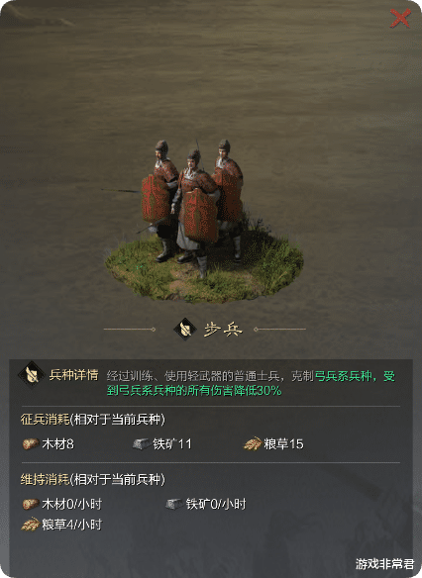The height and width of the screenshot is (578, 422).
Task: Click the 游戏非常君 watermark
Action: [384, 564]
